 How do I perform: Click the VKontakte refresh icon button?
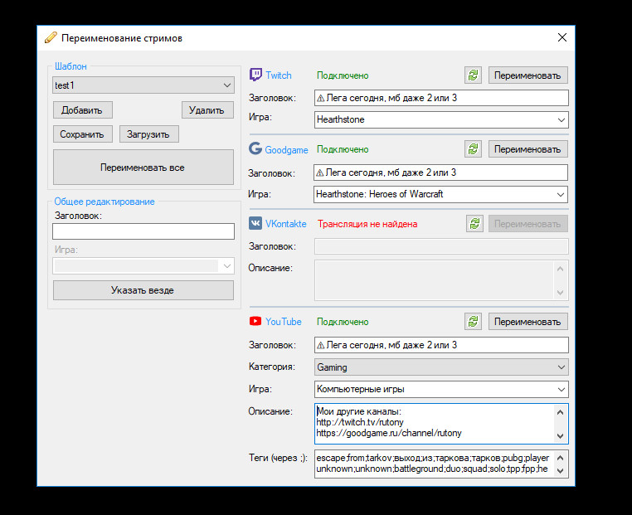[474, 224]
